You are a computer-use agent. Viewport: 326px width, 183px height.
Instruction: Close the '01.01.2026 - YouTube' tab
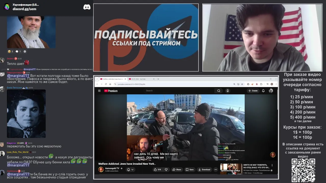click(154, 79)
